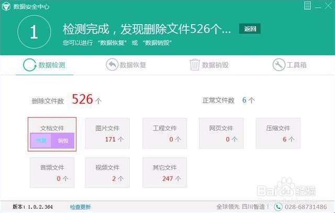
Task: Click the 工具箱 wrench icon
Action: tap(278, 65)
